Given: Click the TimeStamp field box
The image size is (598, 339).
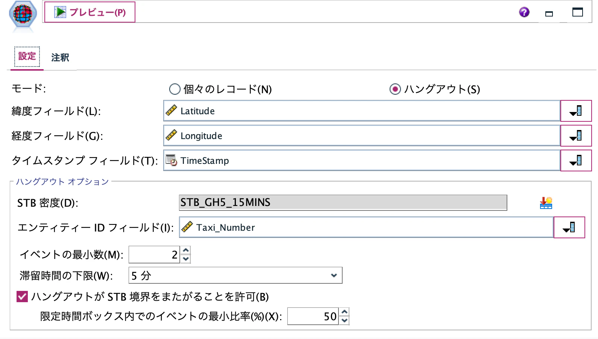Looking at the screenshot, I should [362, 160].
